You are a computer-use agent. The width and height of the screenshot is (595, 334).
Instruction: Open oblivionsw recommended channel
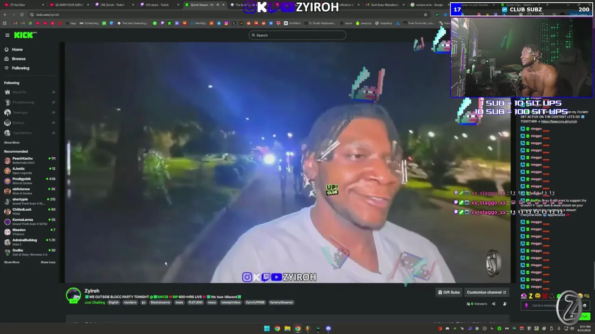pos(30,191)
